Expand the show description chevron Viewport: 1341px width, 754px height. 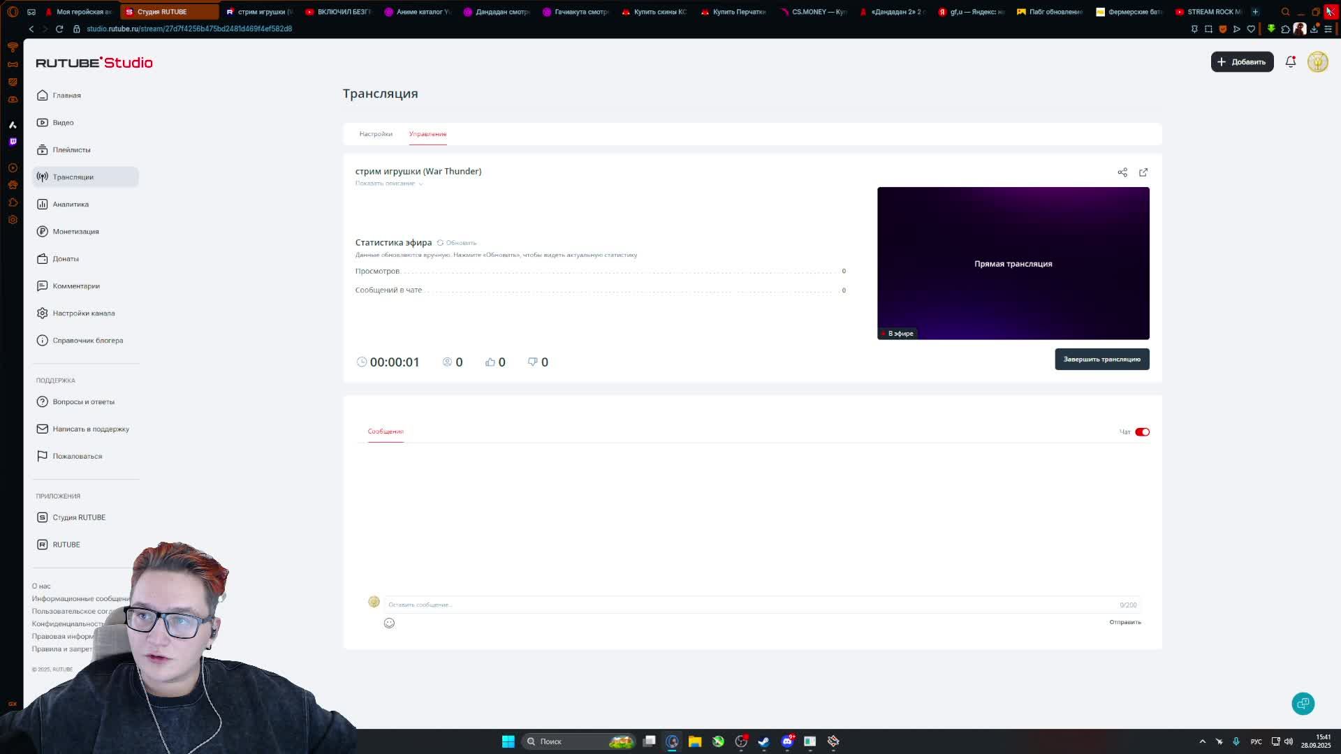[420, 184]
